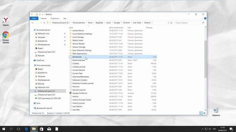Navigate to Chrome breadcrumb
The height and width of the screenshot is (132, 236).
(126, 23)
